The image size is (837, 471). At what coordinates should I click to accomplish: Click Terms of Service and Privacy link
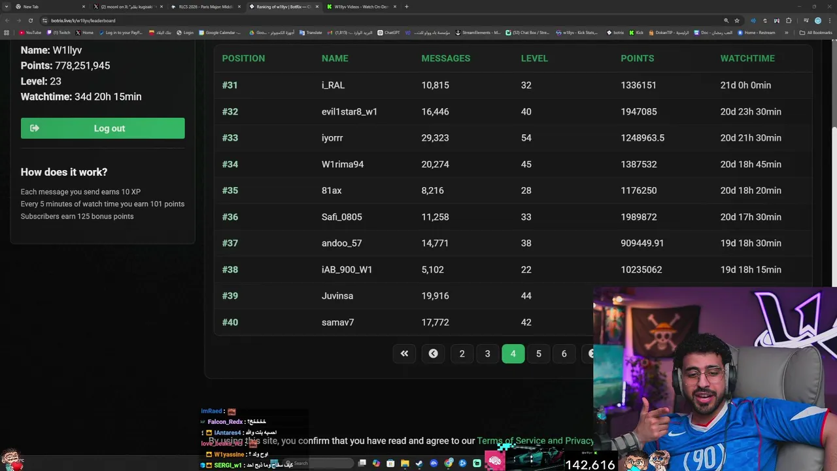coord(535,441)
